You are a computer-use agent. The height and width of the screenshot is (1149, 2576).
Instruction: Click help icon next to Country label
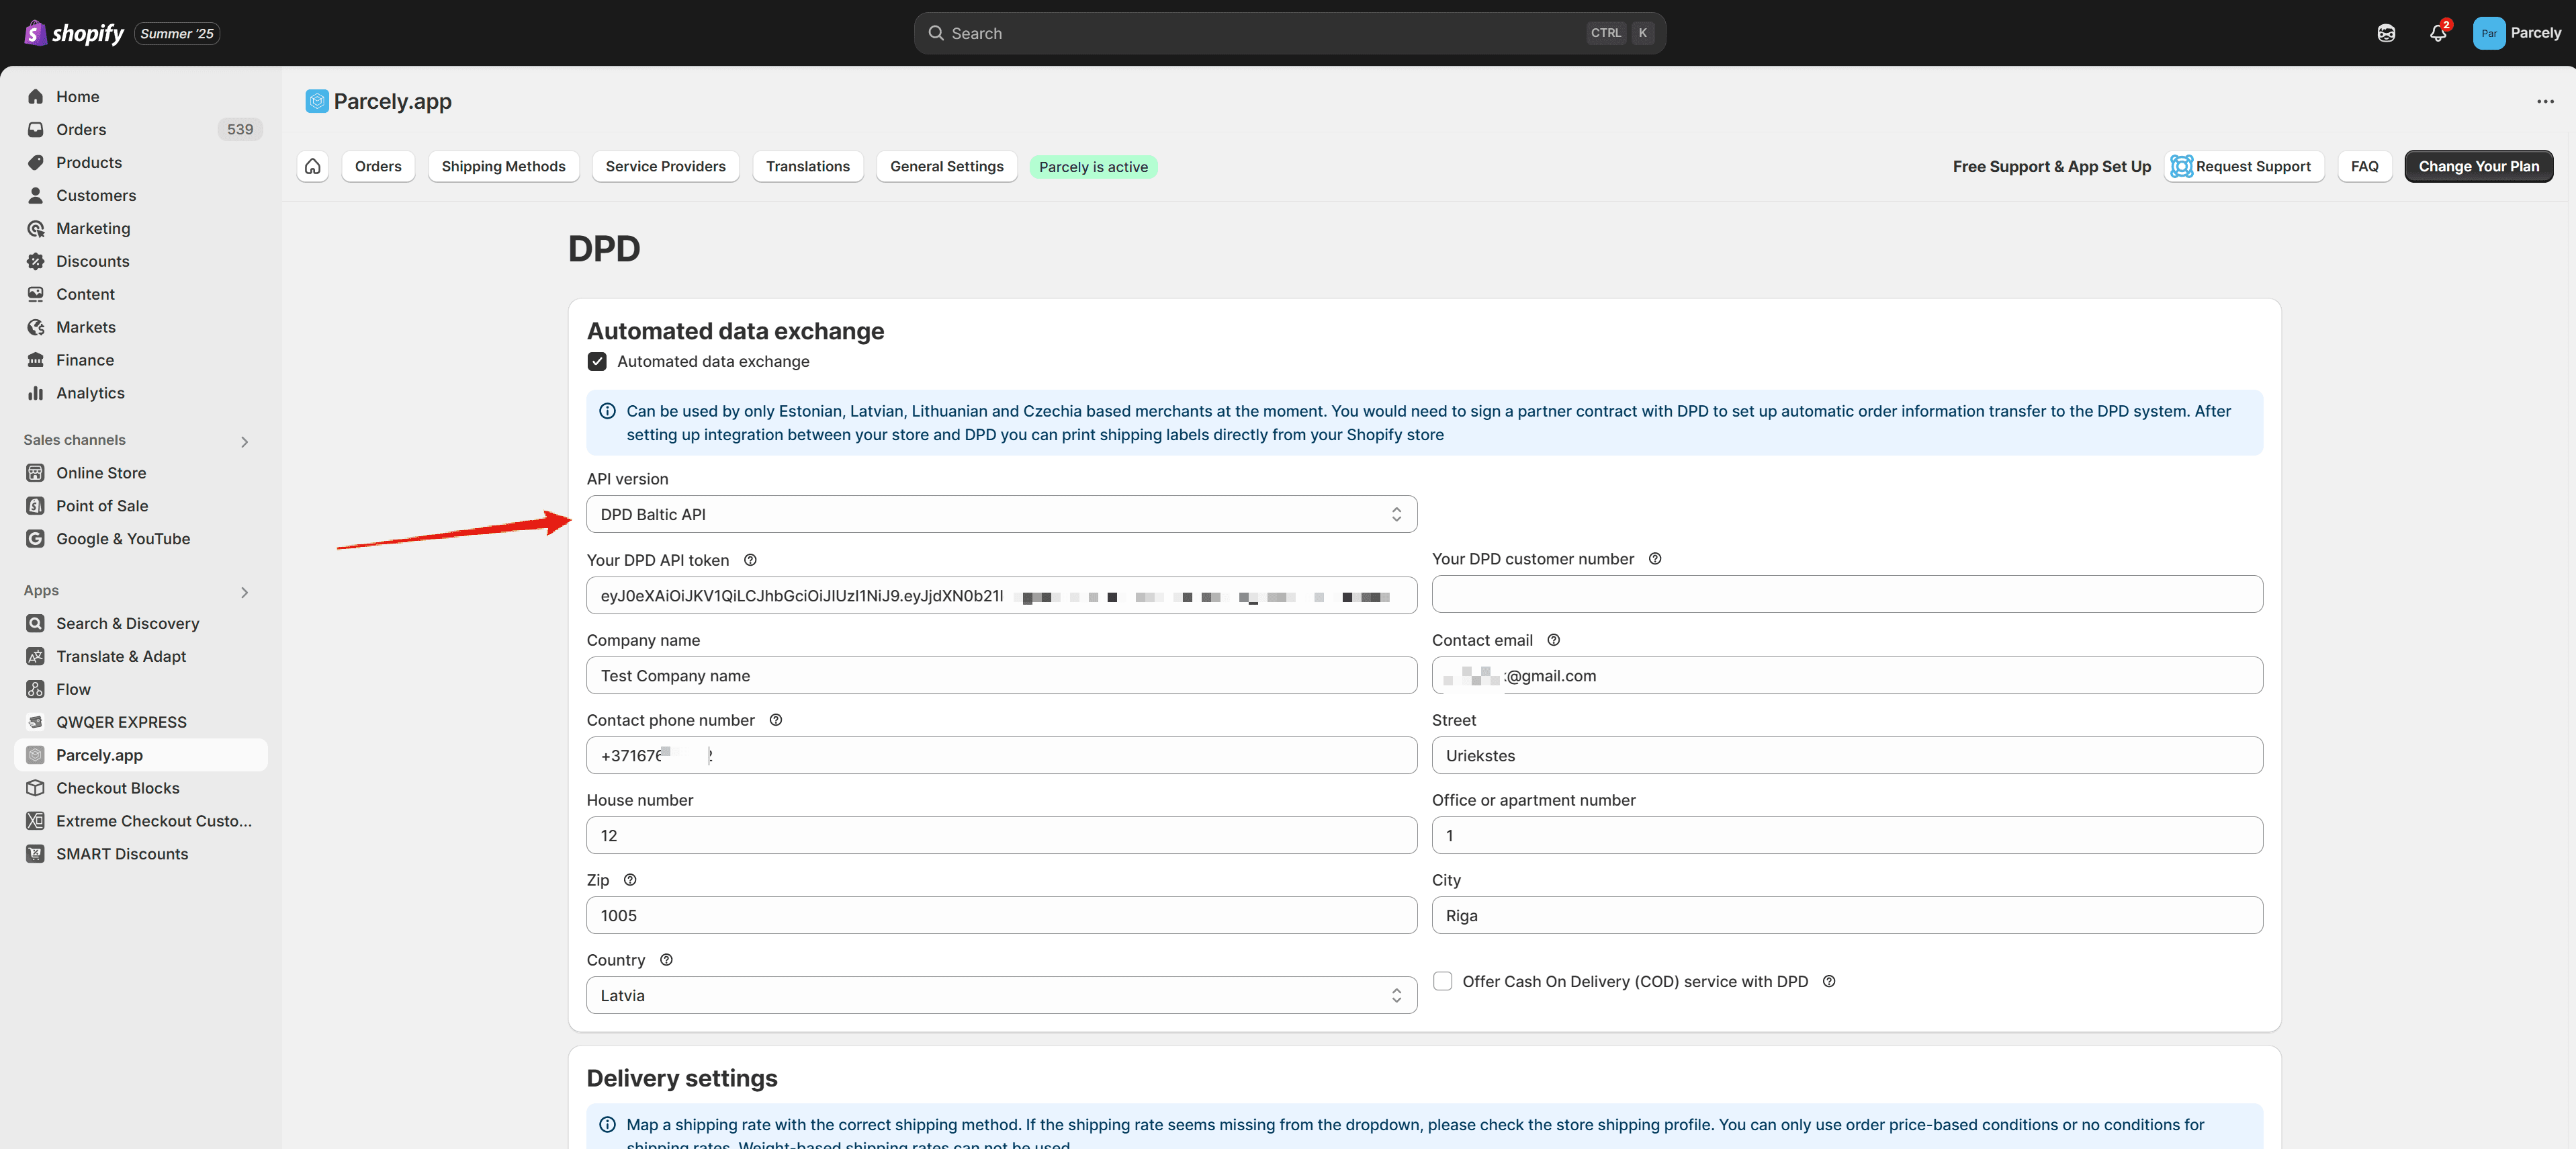[x=666, y=960]
